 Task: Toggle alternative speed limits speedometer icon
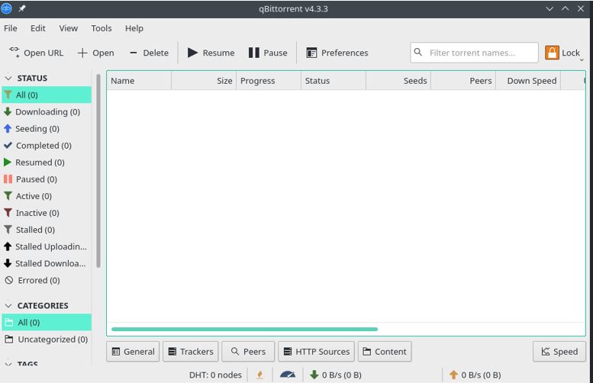tap(287, 375)
